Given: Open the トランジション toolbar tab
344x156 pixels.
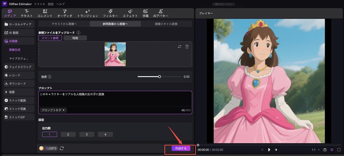Looking at the screenshot, I should coord(88,13).
